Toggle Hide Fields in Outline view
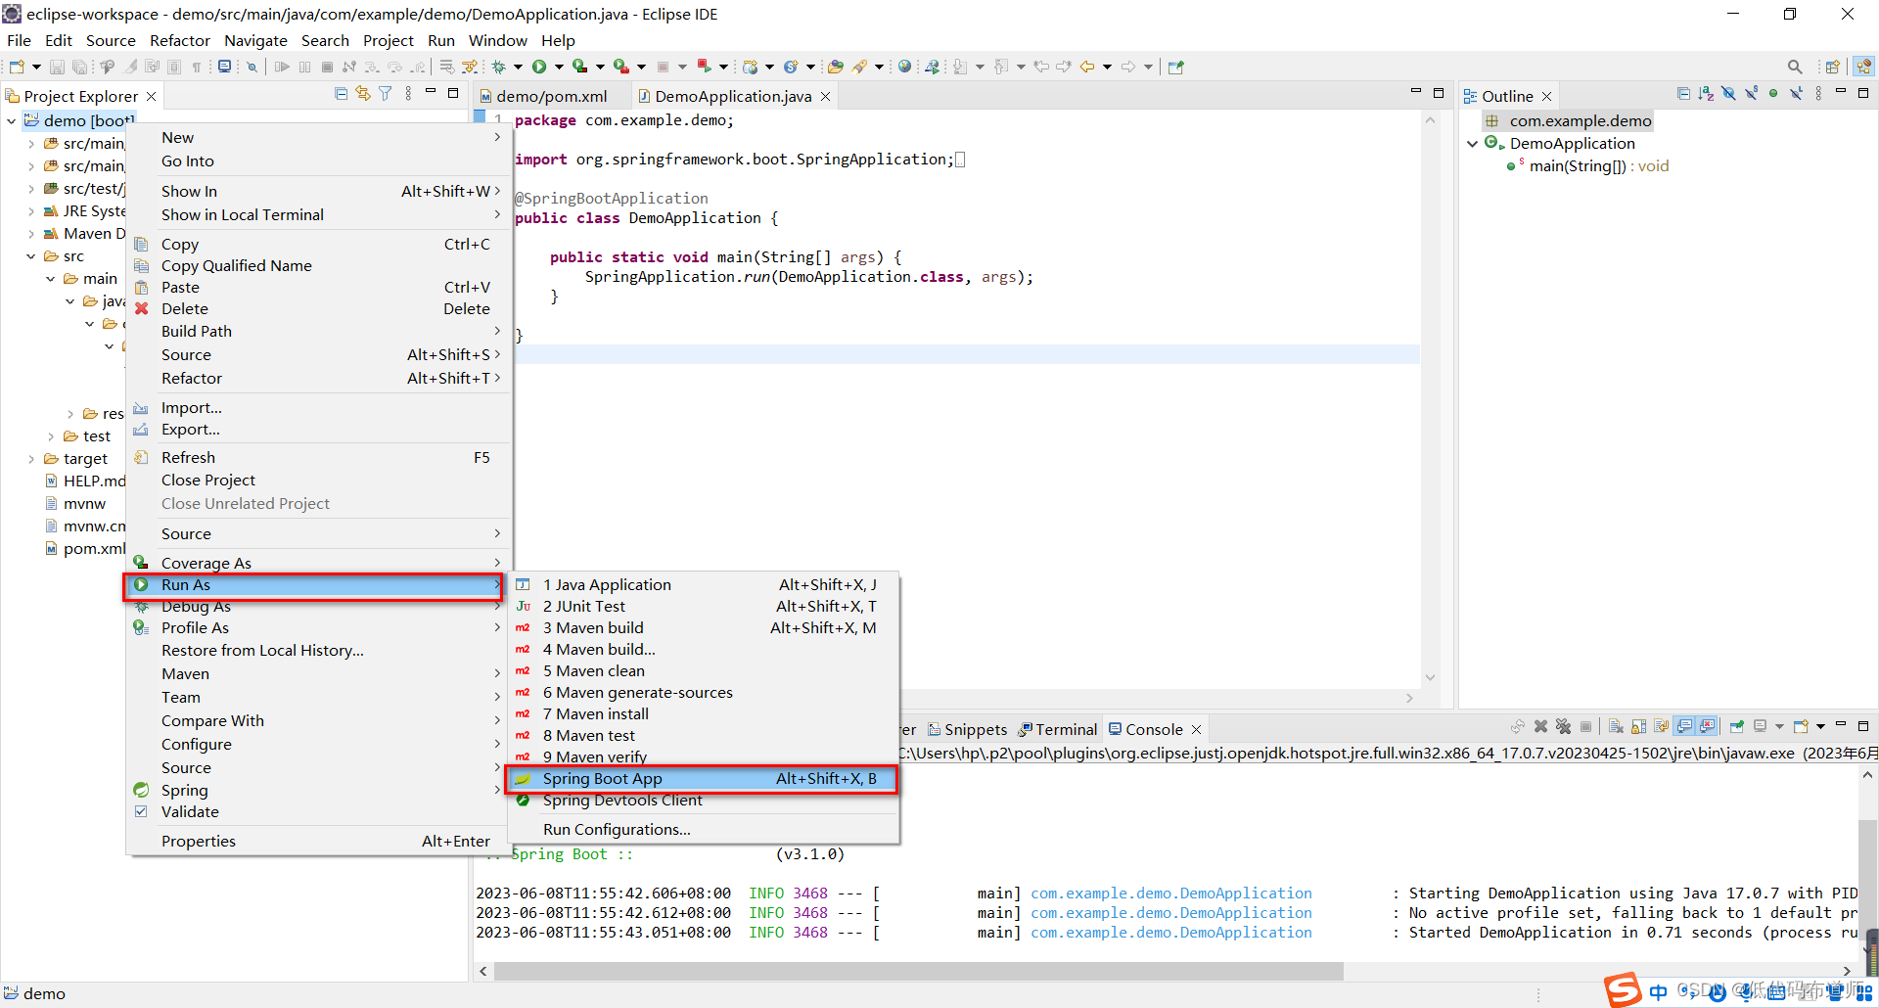Viewport: 1879px width, 1008px height. pos(1728,94)
